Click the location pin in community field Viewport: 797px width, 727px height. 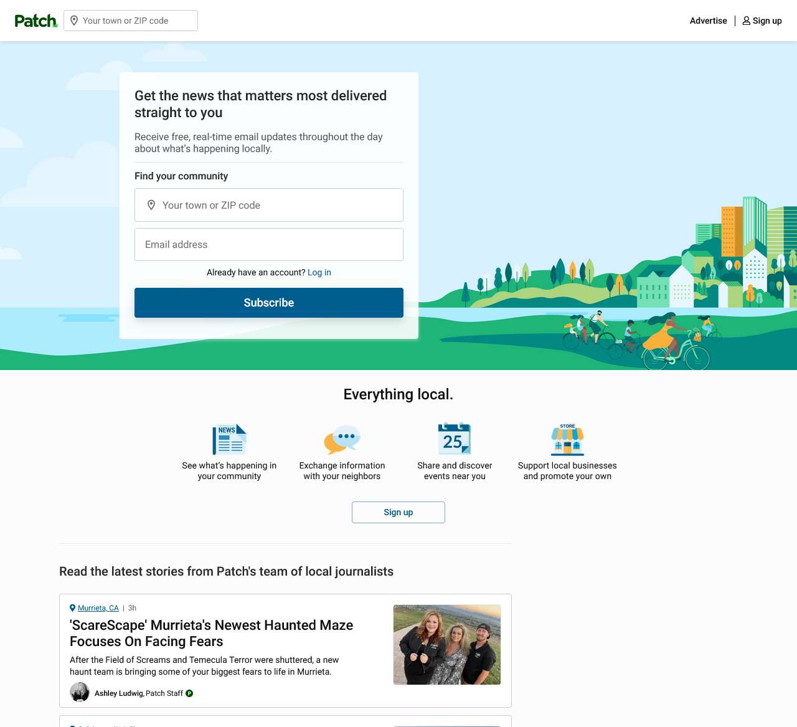tap(151, 205)
